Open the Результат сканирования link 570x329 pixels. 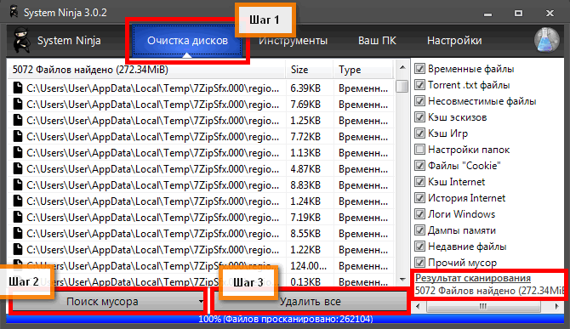[473, 278]
